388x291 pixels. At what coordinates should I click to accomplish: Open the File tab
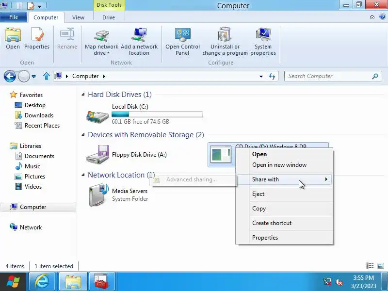[x=14, y=17]
